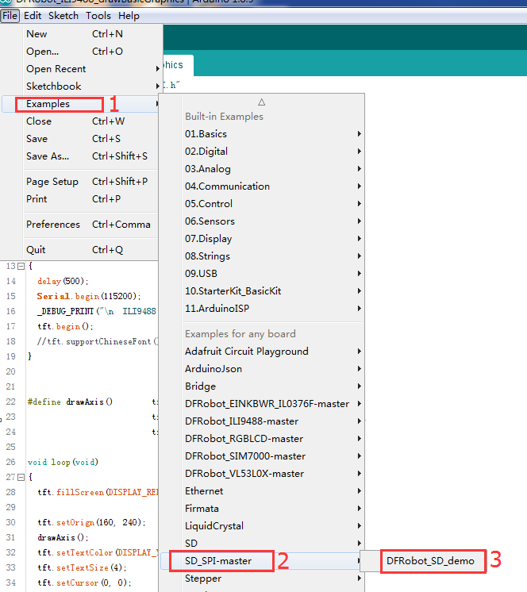Click the 'void loop(void)' code line
527x592 pixels.
point(63,462)
